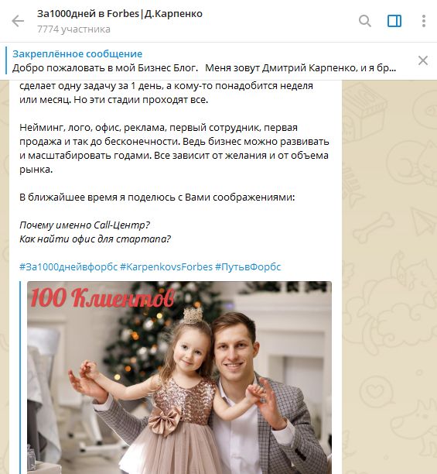Open search in this channel
This screenshot has height=474, width=437.
point(365,21)
